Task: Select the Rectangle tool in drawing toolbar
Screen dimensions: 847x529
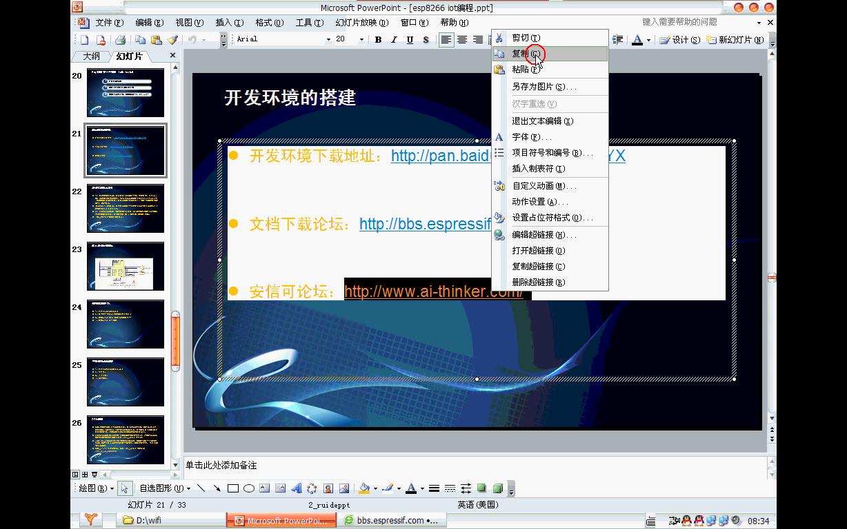Action: 234,488
